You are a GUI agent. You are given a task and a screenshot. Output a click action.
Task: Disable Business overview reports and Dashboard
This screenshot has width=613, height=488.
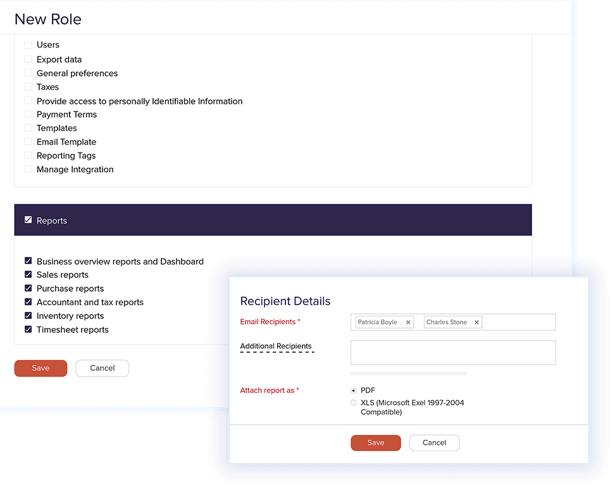pos(28,261)
